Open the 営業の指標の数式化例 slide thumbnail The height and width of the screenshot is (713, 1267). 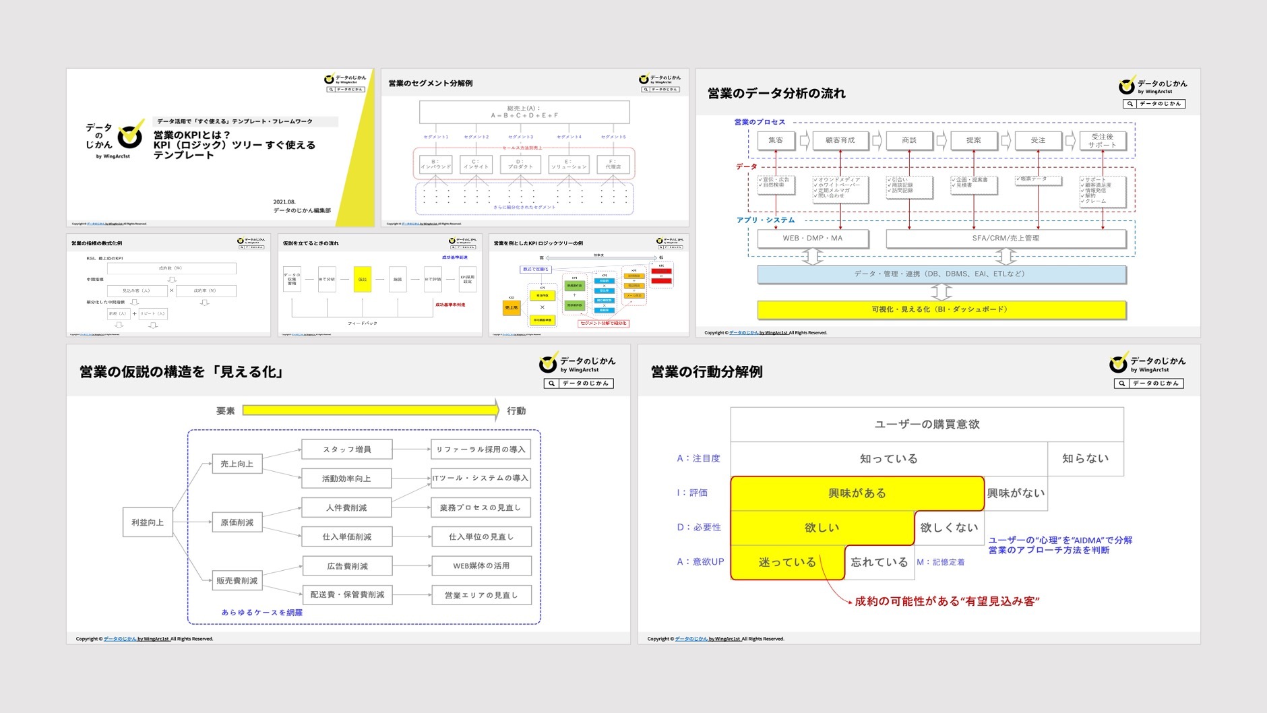[x=168, y=285]
